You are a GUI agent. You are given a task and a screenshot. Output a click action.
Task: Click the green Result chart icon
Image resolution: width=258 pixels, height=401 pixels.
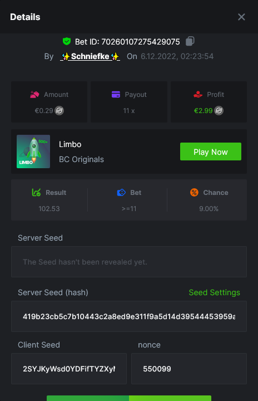pos(36,192)
